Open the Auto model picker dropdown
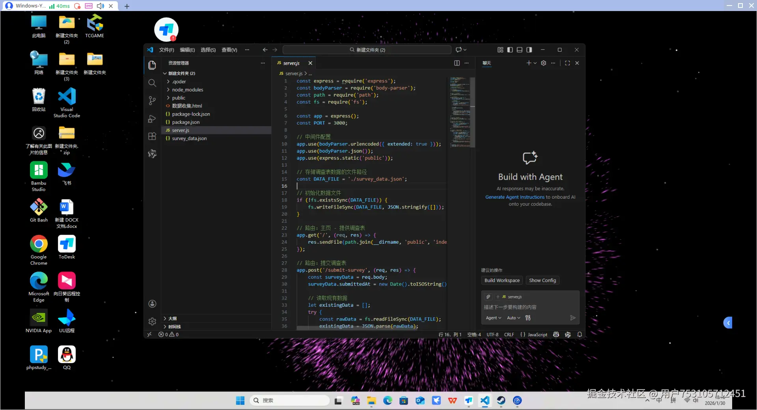The height and width of the screenshot is (410, 757). coord(513,318)
